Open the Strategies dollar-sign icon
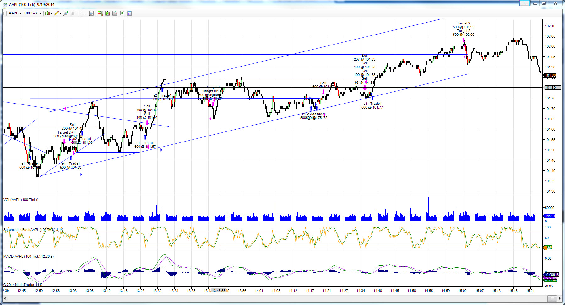 122,13
